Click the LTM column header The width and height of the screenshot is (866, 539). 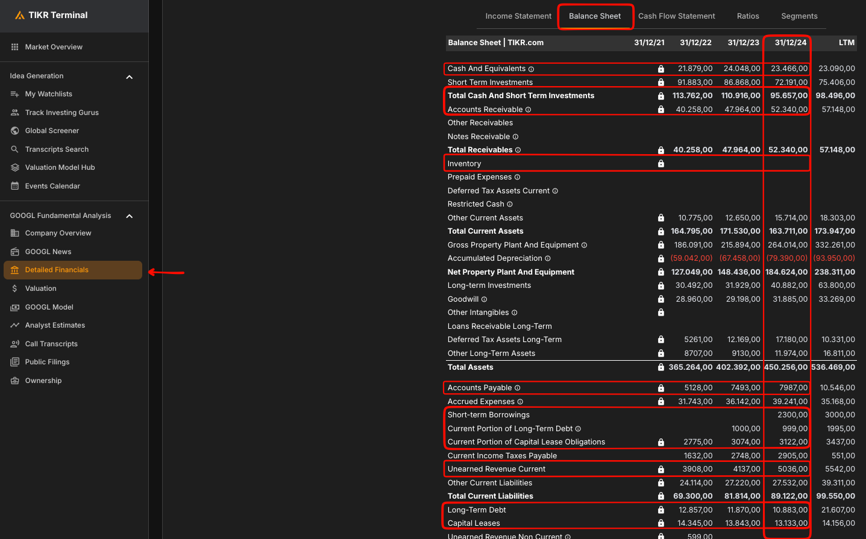(x=846, y=43)
